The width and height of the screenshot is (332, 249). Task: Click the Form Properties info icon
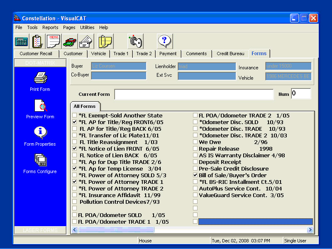[40, 132]
